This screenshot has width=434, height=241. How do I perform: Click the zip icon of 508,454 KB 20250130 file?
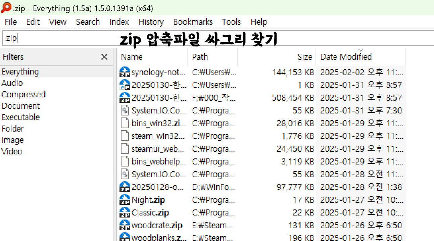tap(125, 98)
